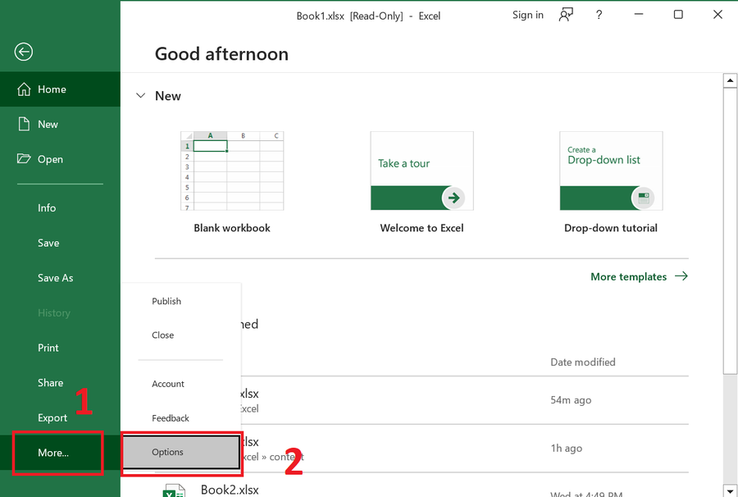The image size is (738, 497).
Task: Open the Drop-down tutorial template
Action: pyautogui.click(x=611, y=171)
